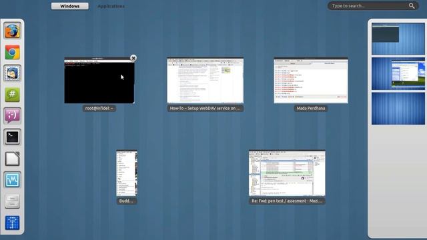Open the green hash IRC app icon

pyautogui.click(x=12, y=95)
